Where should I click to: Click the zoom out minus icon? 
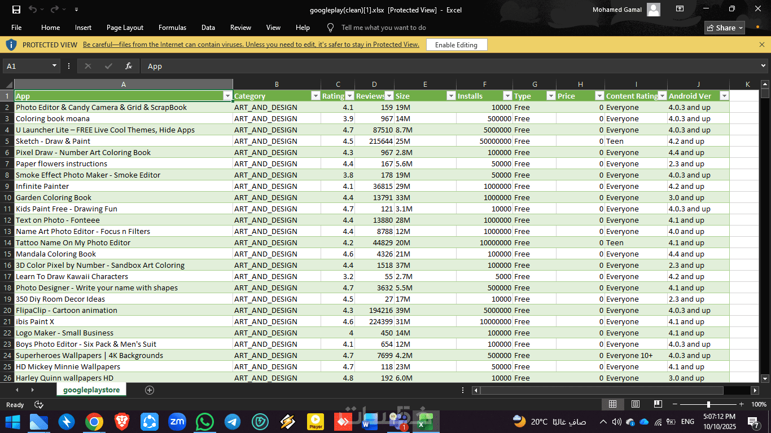point(676,404)
